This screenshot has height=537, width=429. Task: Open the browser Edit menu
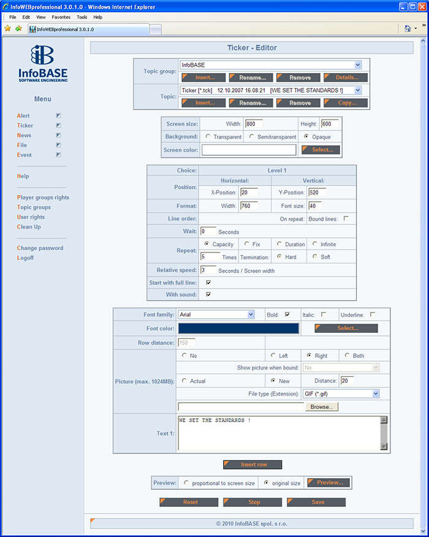coord(26,17)
